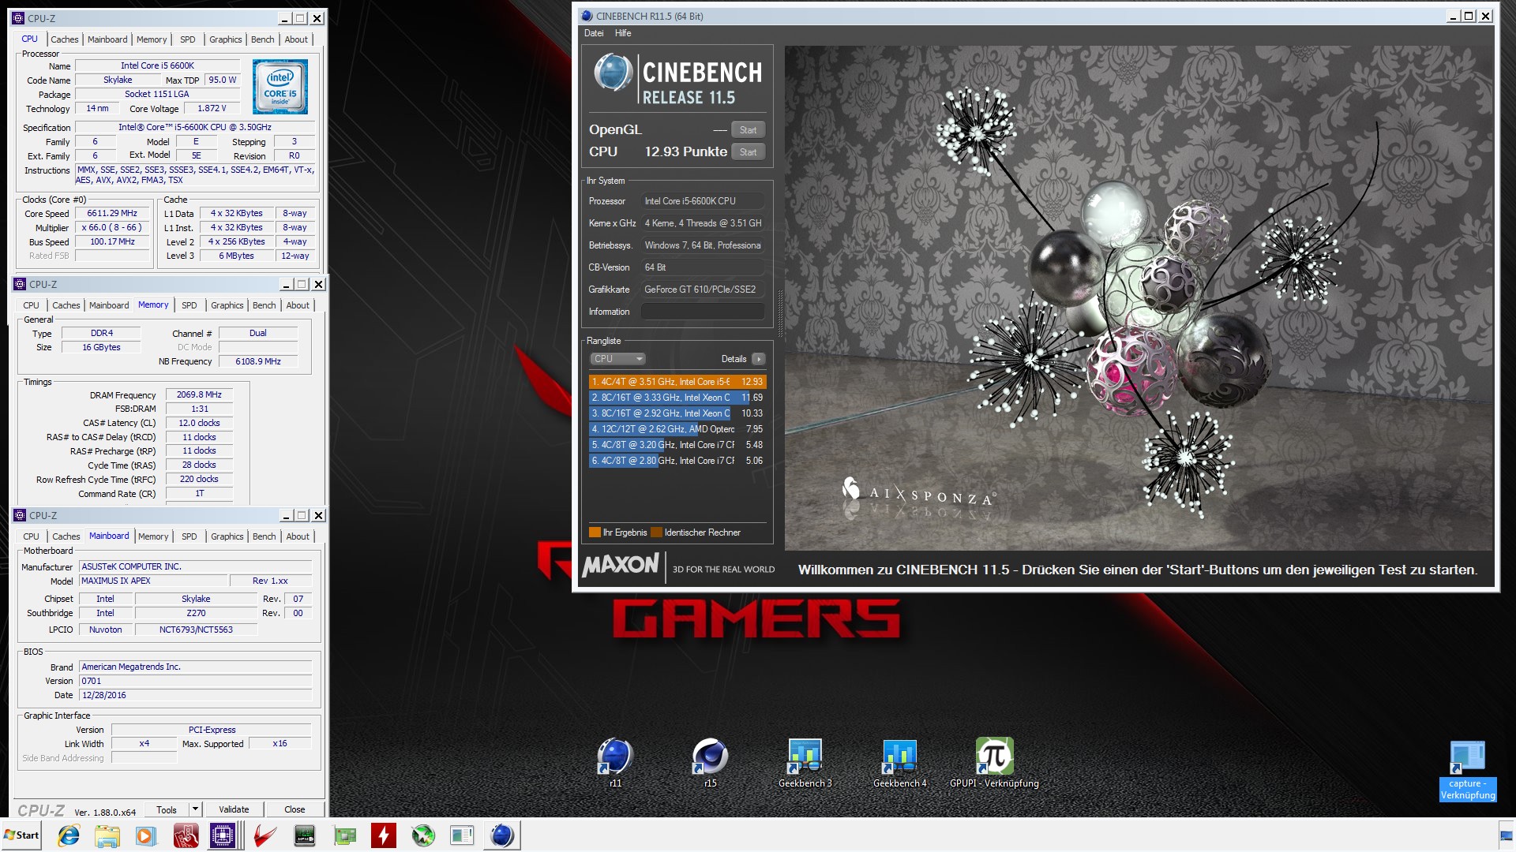Maximize the CINEBENCH window
Image resolution: width=1516 pixels, height=852 pixels.
pyautogui.click(x=1469, y=16)
